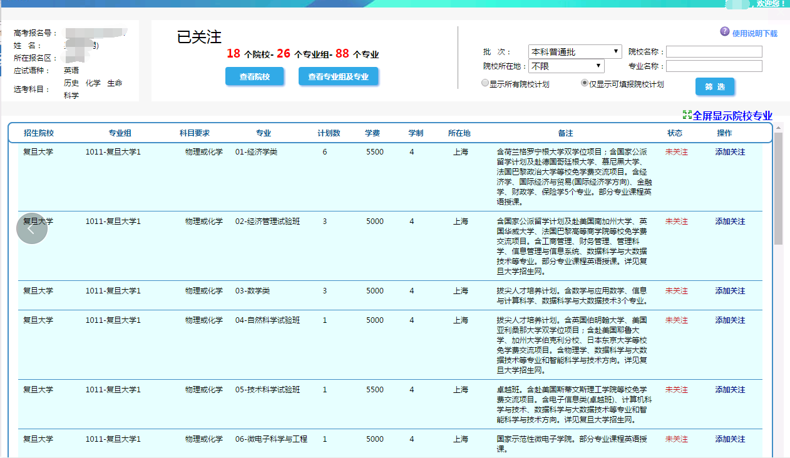This screenshot has height=458, width=790.
Task: Click the scrollbar up arrow
Action: click(779, 128)
